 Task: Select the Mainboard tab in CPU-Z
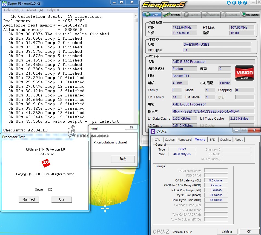coord(185,140)
